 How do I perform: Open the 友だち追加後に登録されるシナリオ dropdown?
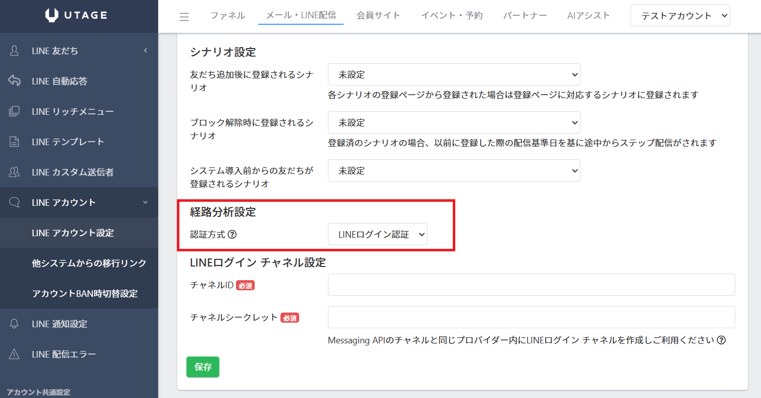454,74
